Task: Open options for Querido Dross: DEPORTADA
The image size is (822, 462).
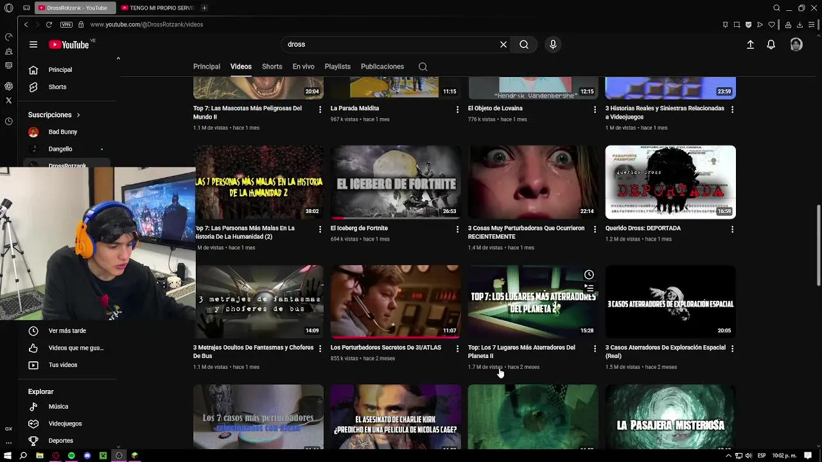Action: coord(732,229)
